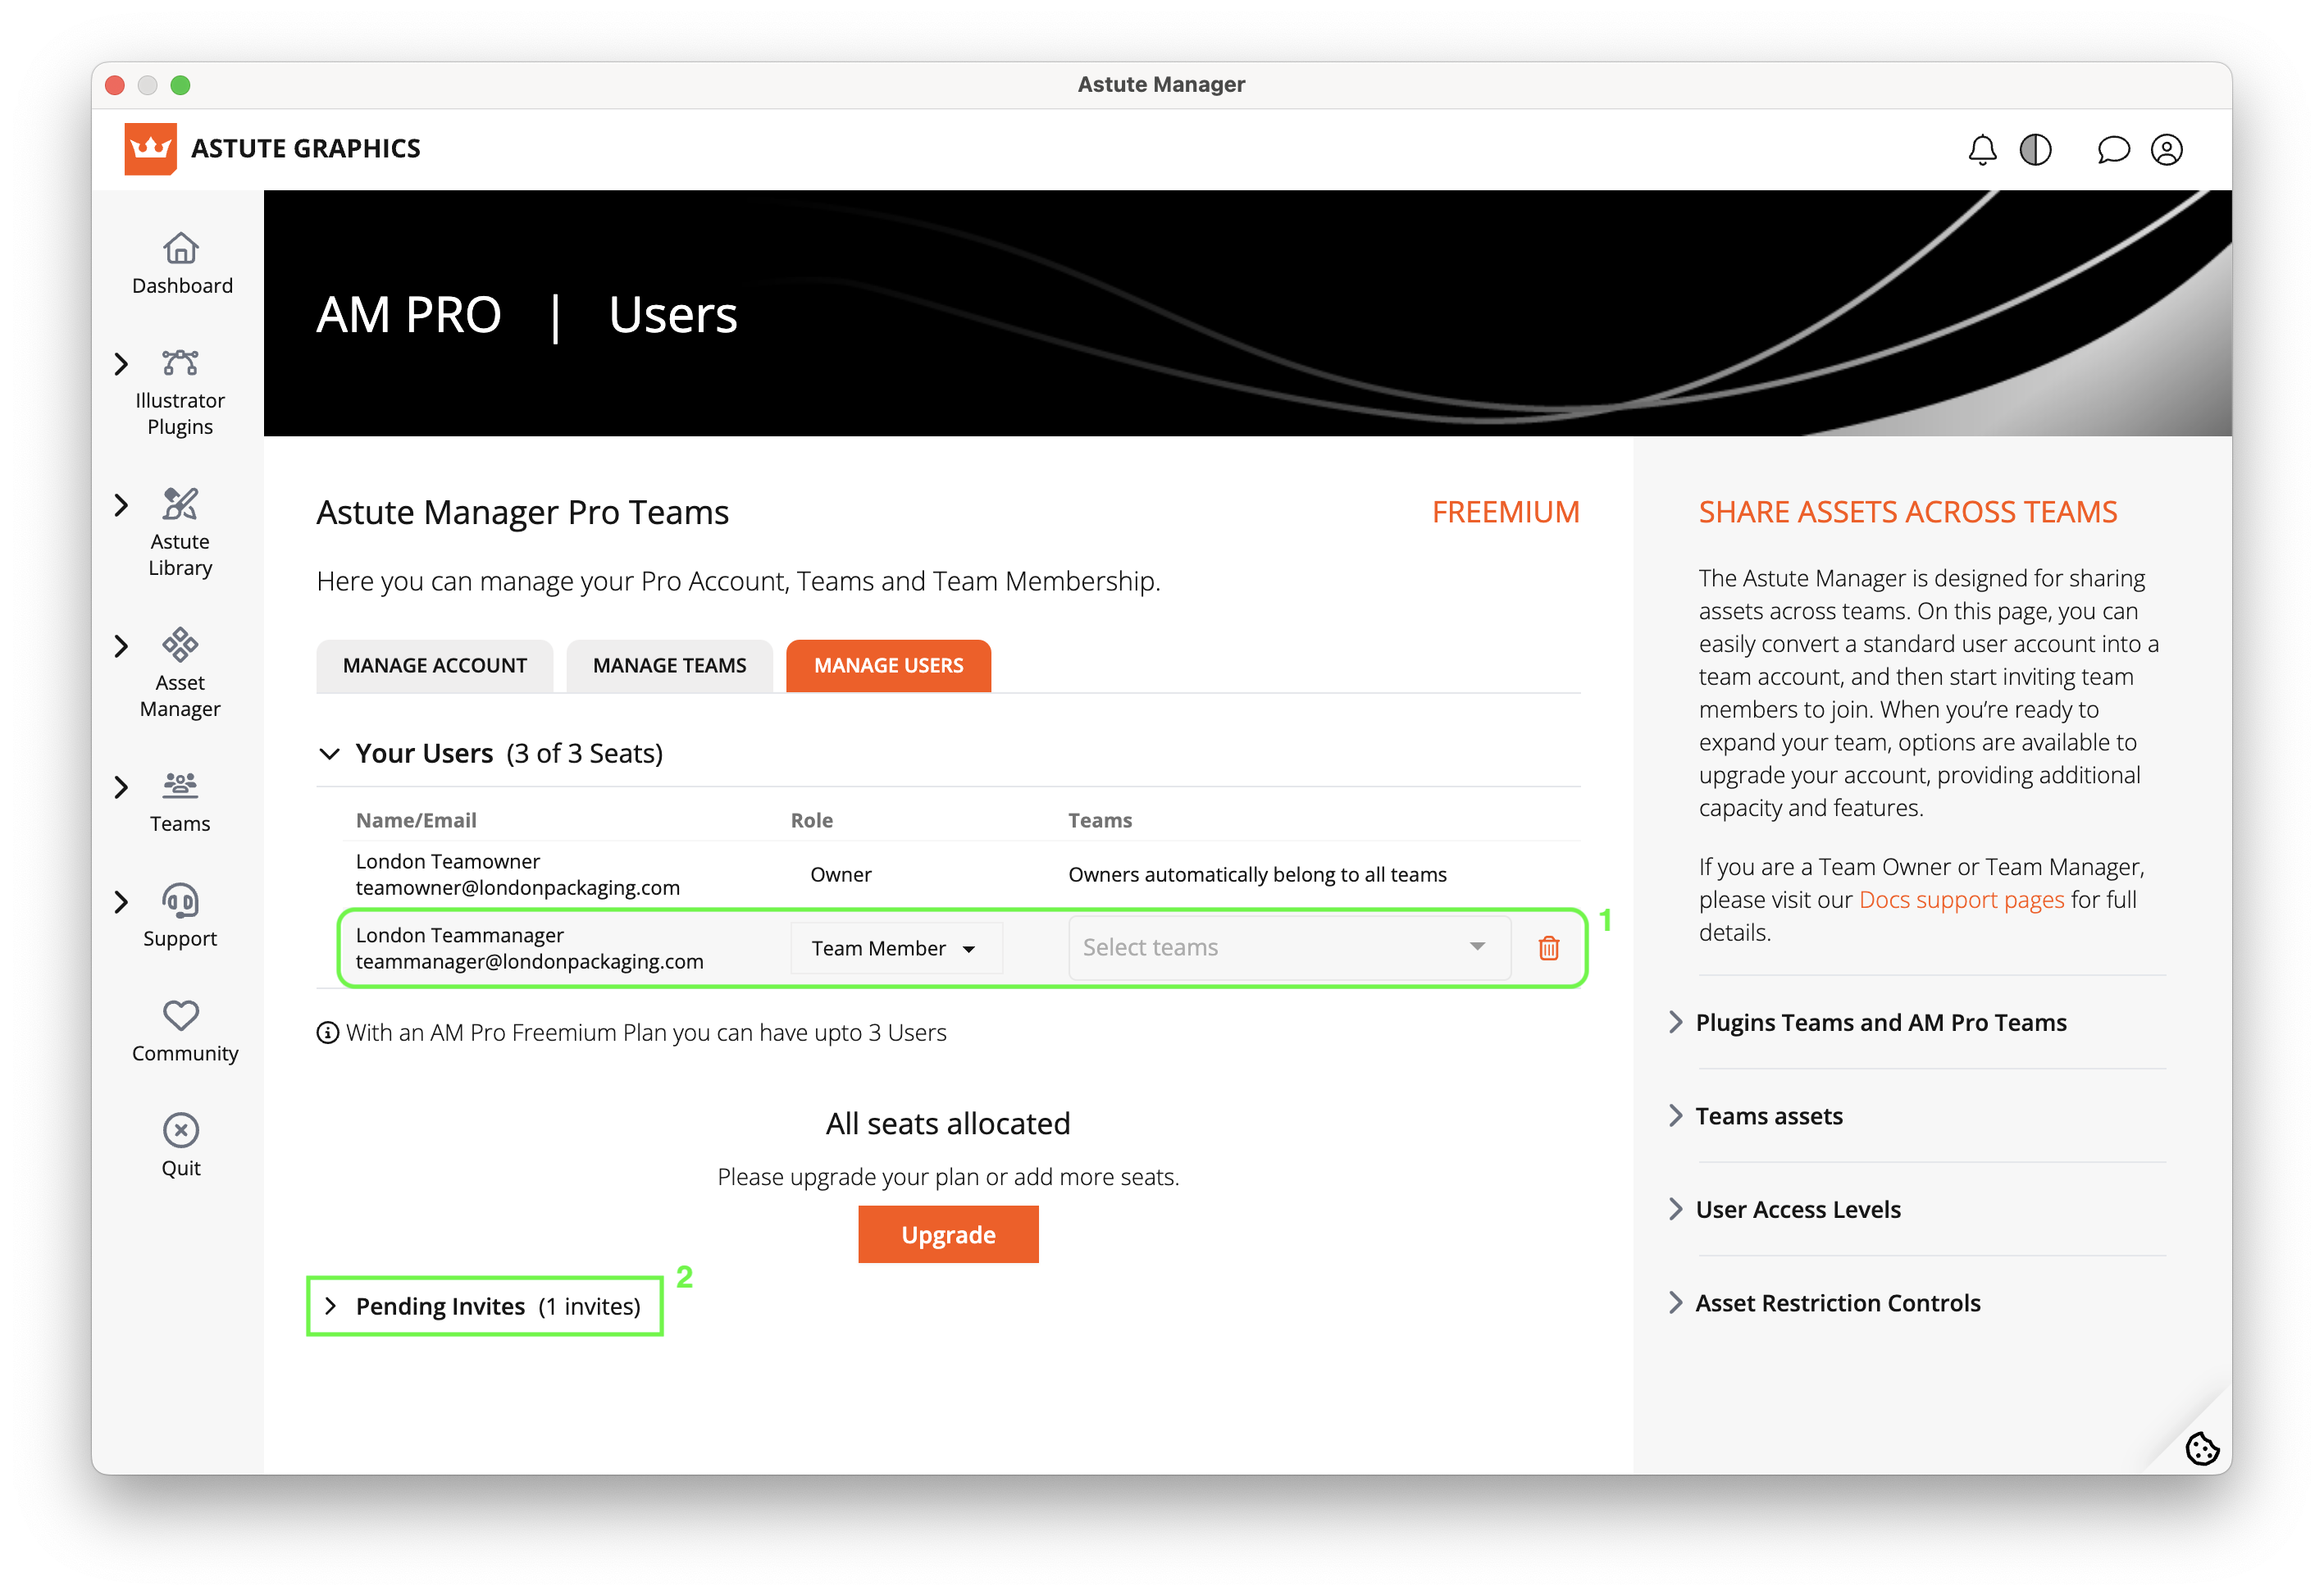Image resolution: width=2324 pixels, height=1596 pixels.
Task: Select the Asset Manager sidebar icon
Action: pos(180,645)
